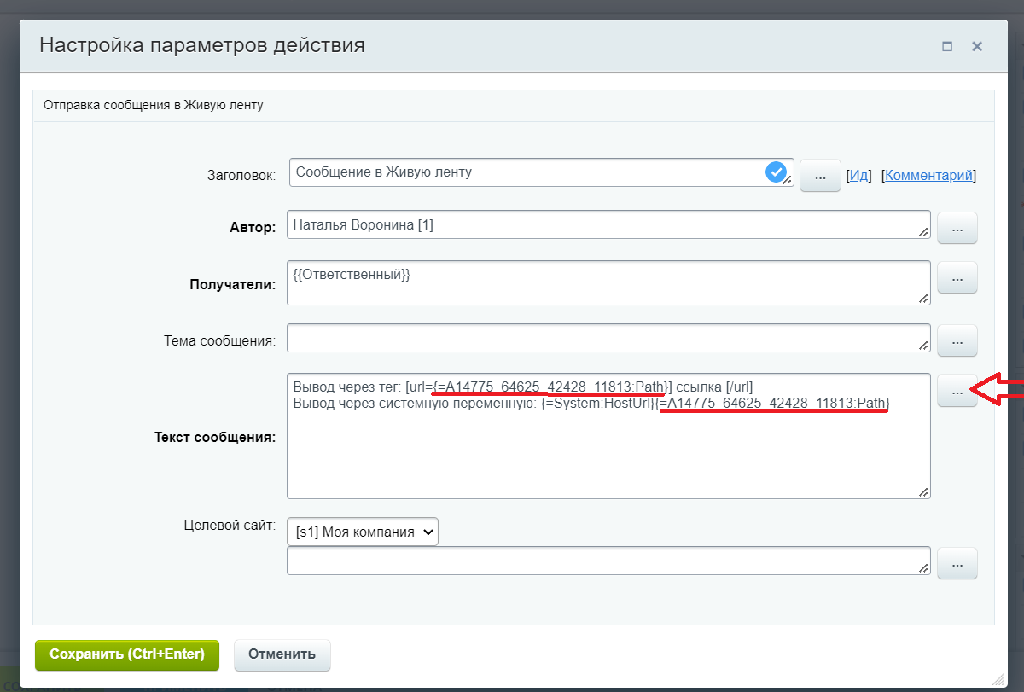Open value picker next to Получатели field
This screenshot has width=1024, height=692.
click(x=957, y=278)
